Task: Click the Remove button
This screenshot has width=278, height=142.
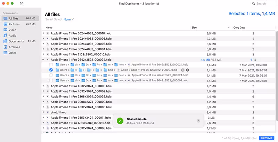Action: pyautogui.click(x=267, y=138)
